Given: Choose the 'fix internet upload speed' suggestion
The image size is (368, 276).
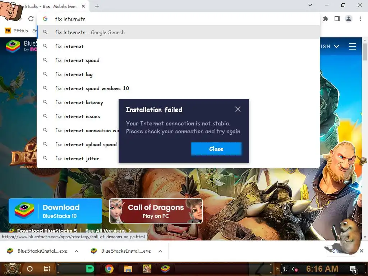Looking at the screenshot, I should [x=78, y=144].
